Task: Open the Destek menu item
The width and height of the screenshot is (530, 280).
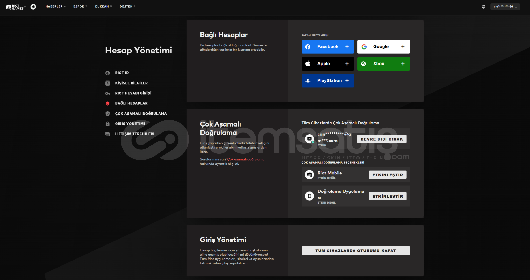Action: [127, 6]
